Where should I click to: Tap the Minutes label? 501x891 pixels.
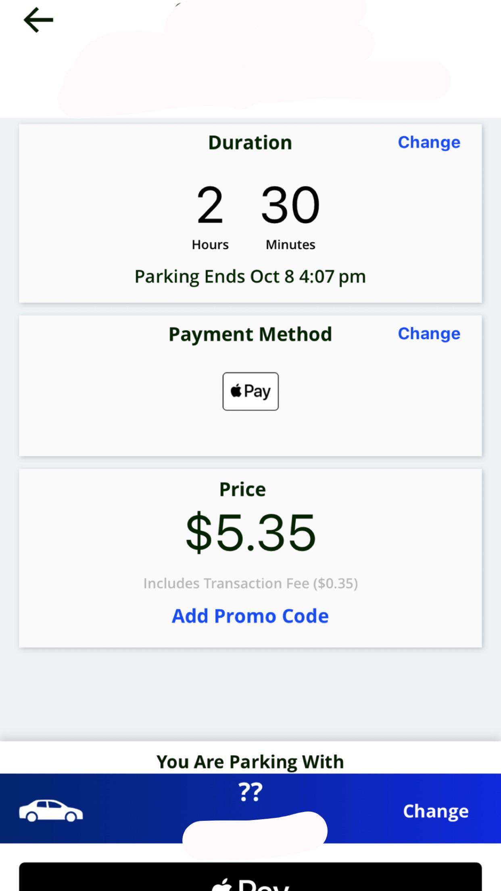click(290, 245)
